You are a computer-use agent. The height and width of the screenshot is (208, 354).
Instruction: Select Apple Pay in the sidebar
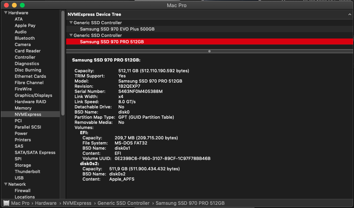tap(25, 25)
